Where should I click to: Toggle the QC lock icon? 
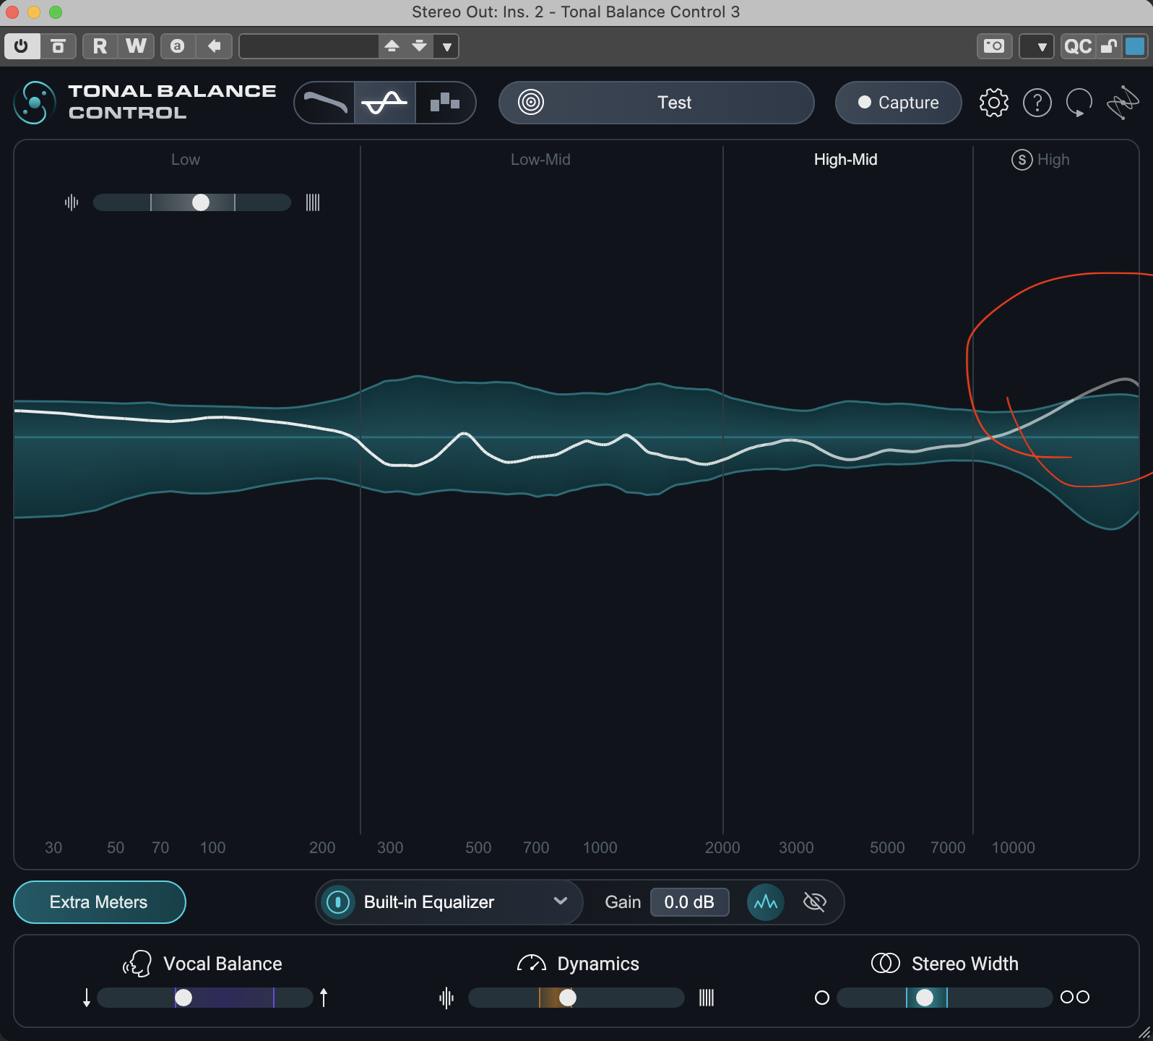[1108, 47]
